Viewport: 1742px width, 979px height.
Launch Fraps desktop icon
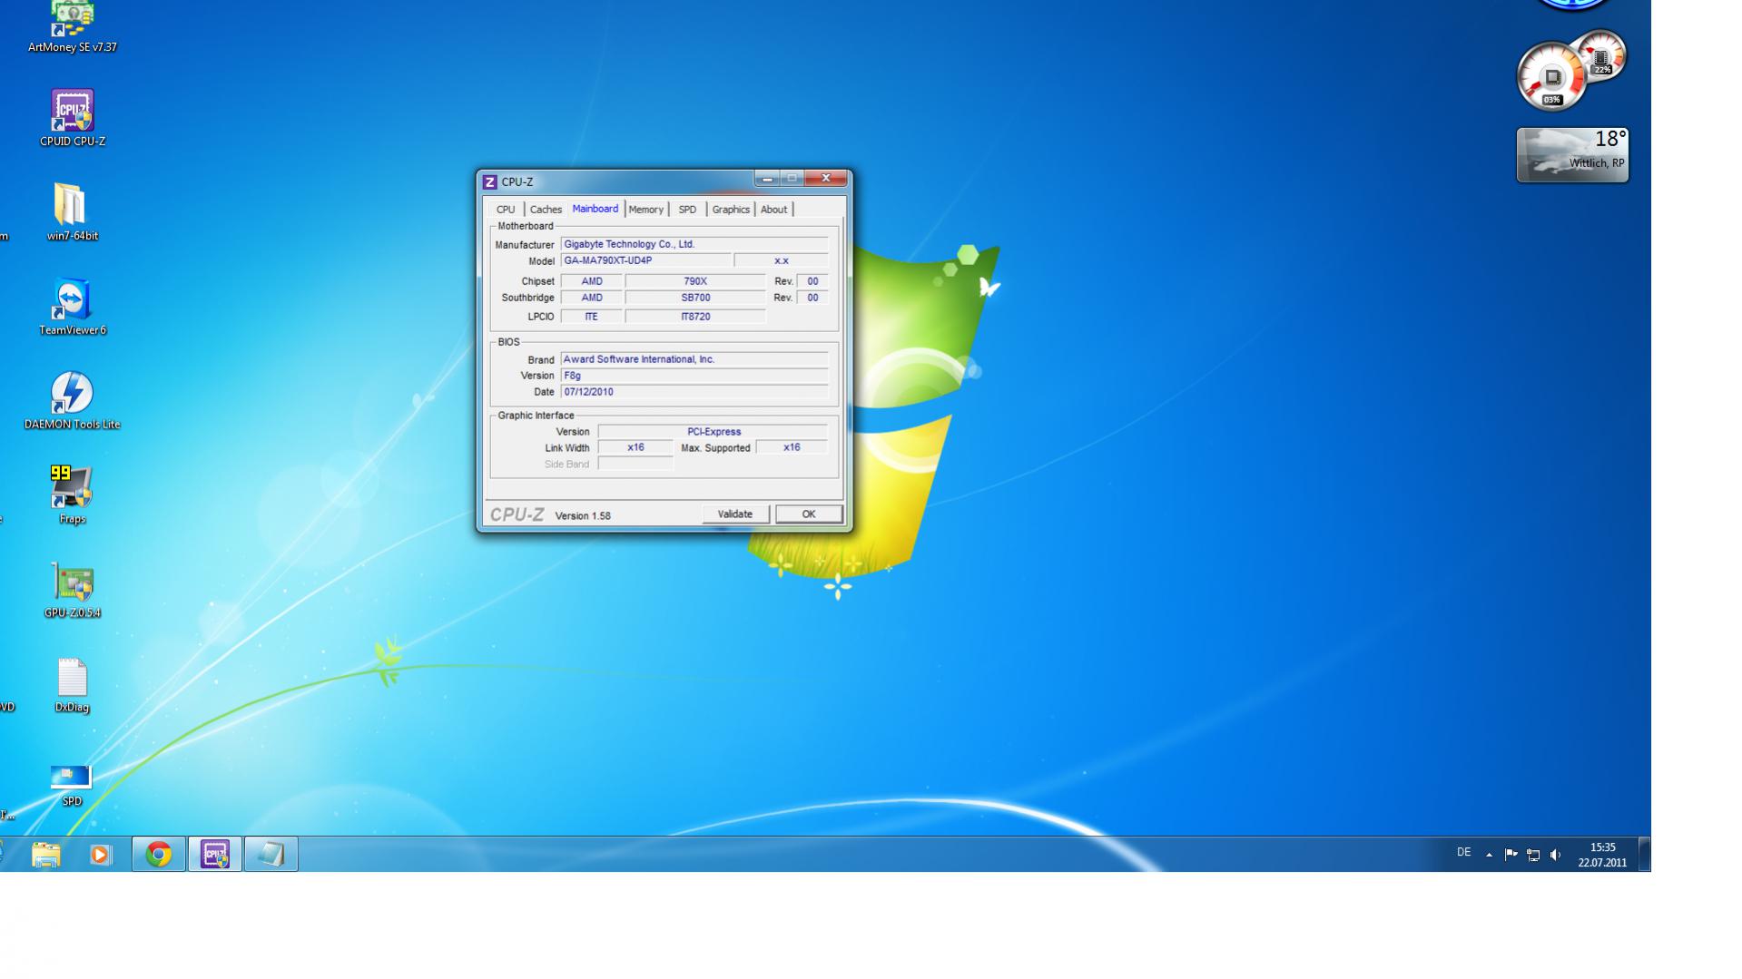click(x=72, y=494)
